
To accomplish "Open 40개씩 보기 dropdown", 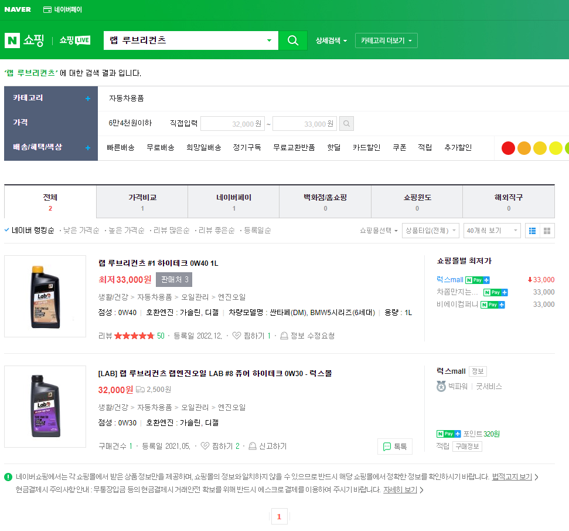I will pos(492,231).
